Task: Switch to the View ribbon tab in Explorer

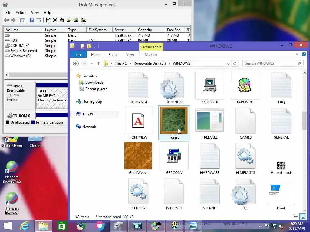Action: (130, 55)
